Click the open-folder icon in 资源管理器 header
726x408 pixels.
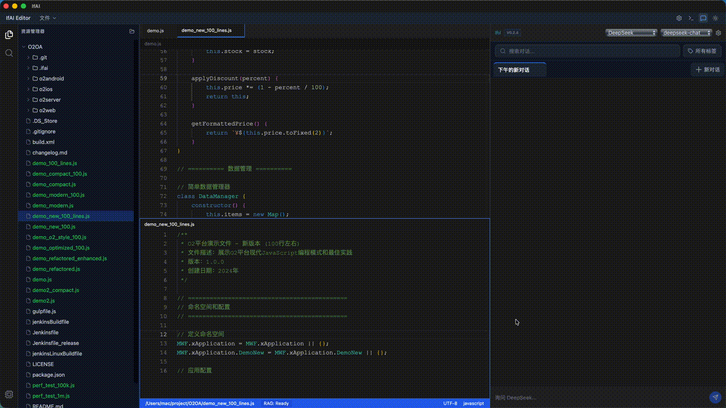point(130,31)
